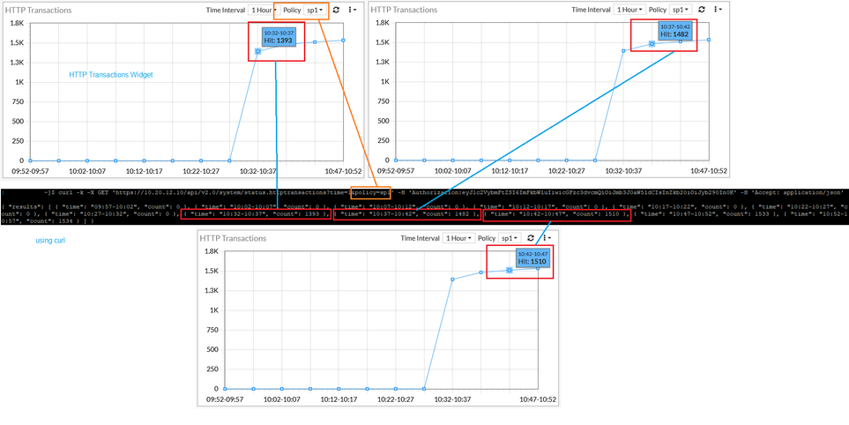This screenshot has height=425, width=849.
Task: Select highlighted 10:32-10:37 data point, Hit: 1393 chart
Action: click(x=258, y=51)
